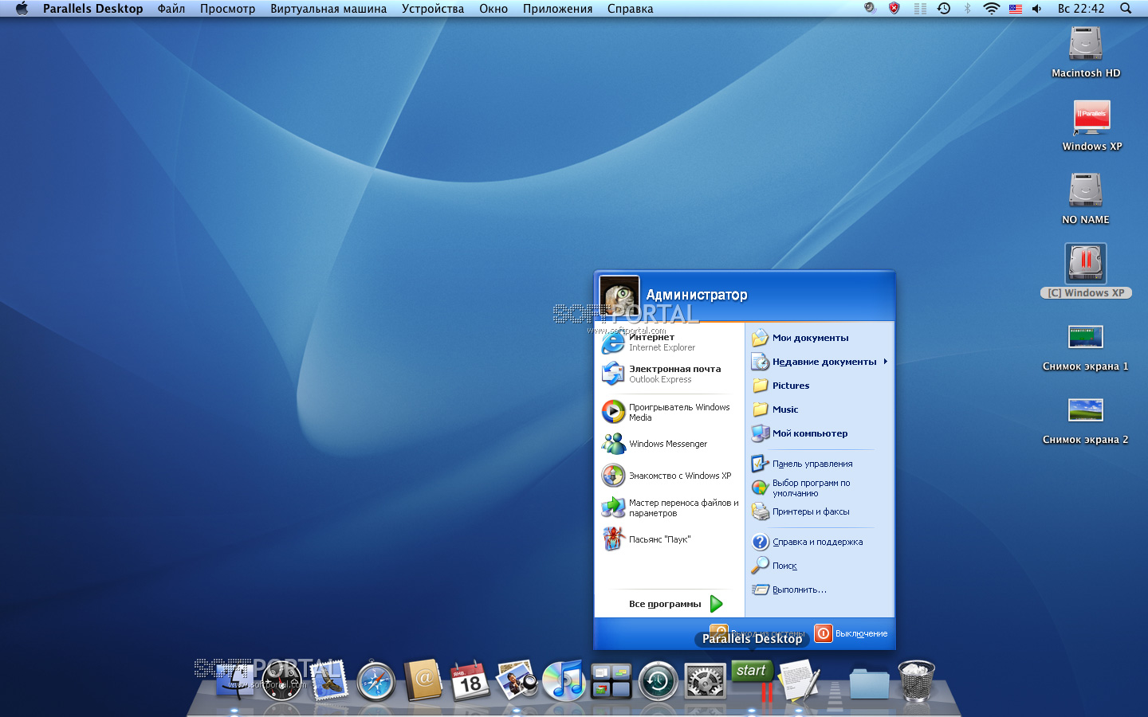Image resolution: width=1148 pixels, height=717 pixels.
Task: Open Проигрыватель Windows Media in the Start menu
Action: click(669, 412)
